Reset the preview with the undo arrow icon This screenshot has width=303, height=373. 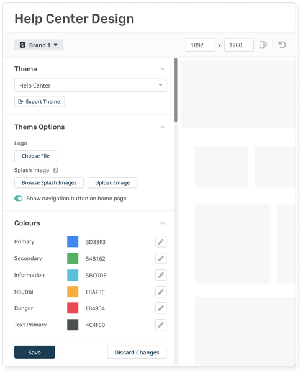282,45
